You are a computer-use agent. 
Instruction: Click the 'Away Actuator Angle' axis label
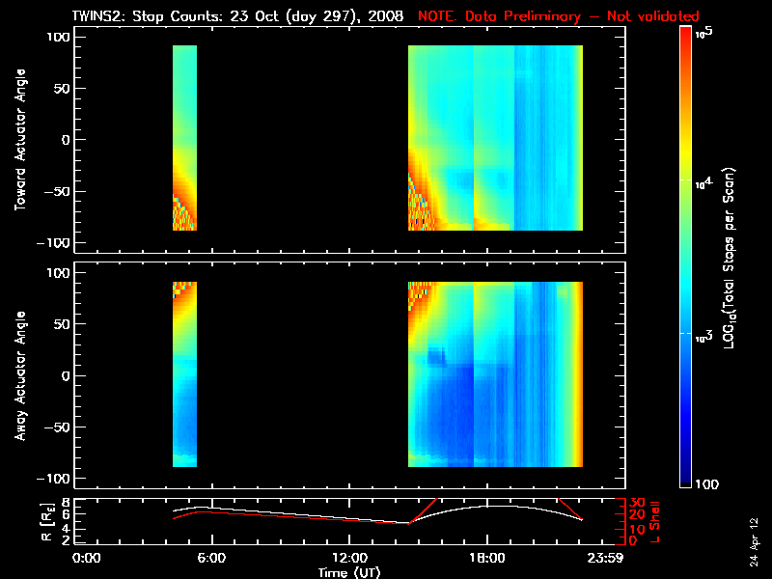coord(20,375)
